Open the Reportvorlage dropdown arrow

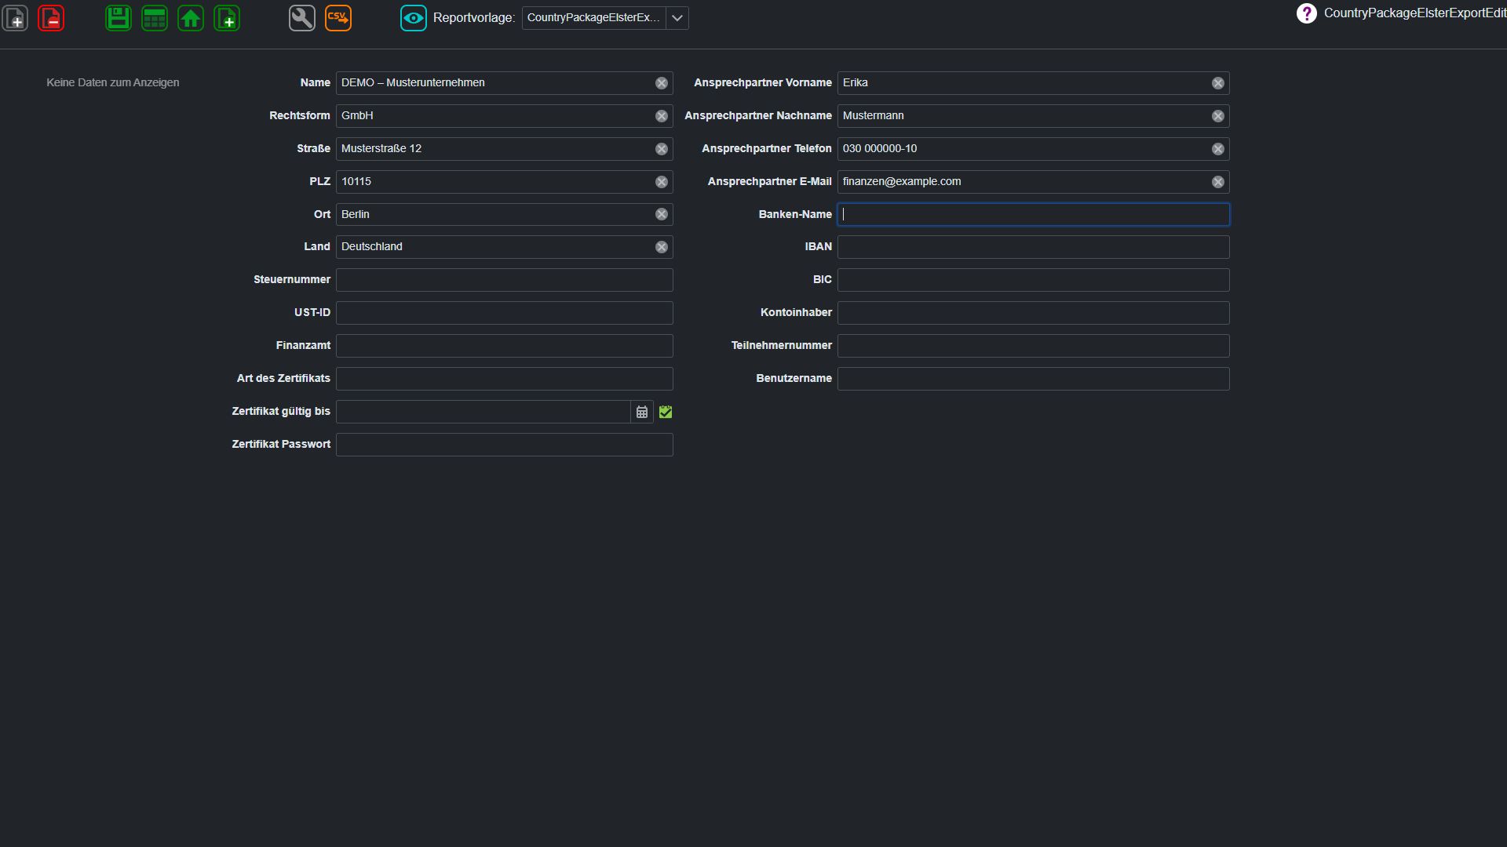pos(677,18)
